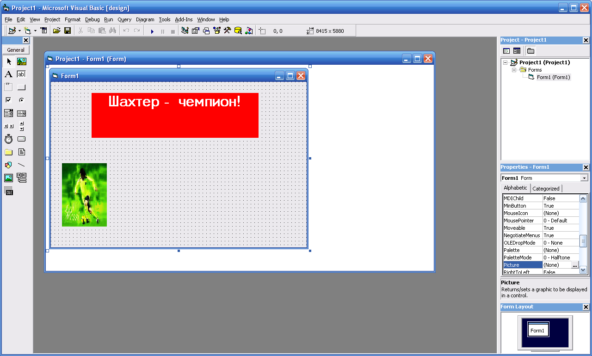Open the Project menu
Viewport: 592px width, 356px height.
[x=52, y=19]
